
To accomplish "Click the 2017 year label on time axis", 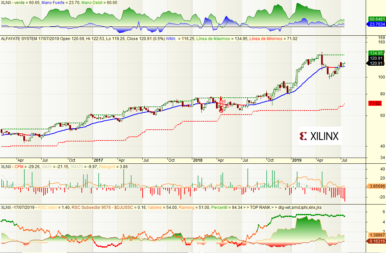I will [98, 160].
